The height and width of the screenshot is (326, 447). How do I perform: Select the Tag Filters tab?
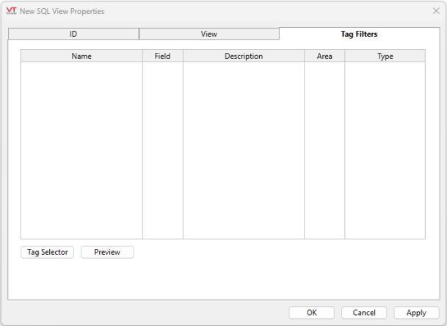pyautogui.click(x=359, y=34)
